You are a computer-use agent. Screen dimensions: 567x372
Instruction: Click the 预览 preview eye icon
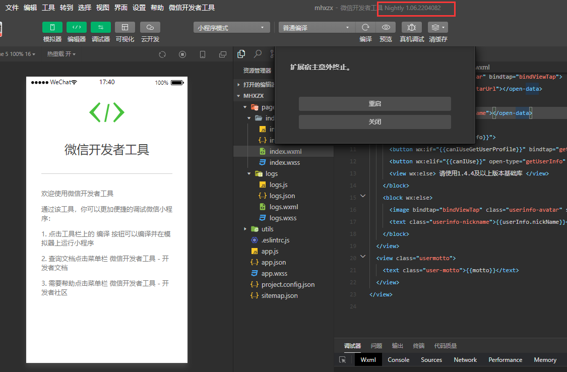[386, 28]
